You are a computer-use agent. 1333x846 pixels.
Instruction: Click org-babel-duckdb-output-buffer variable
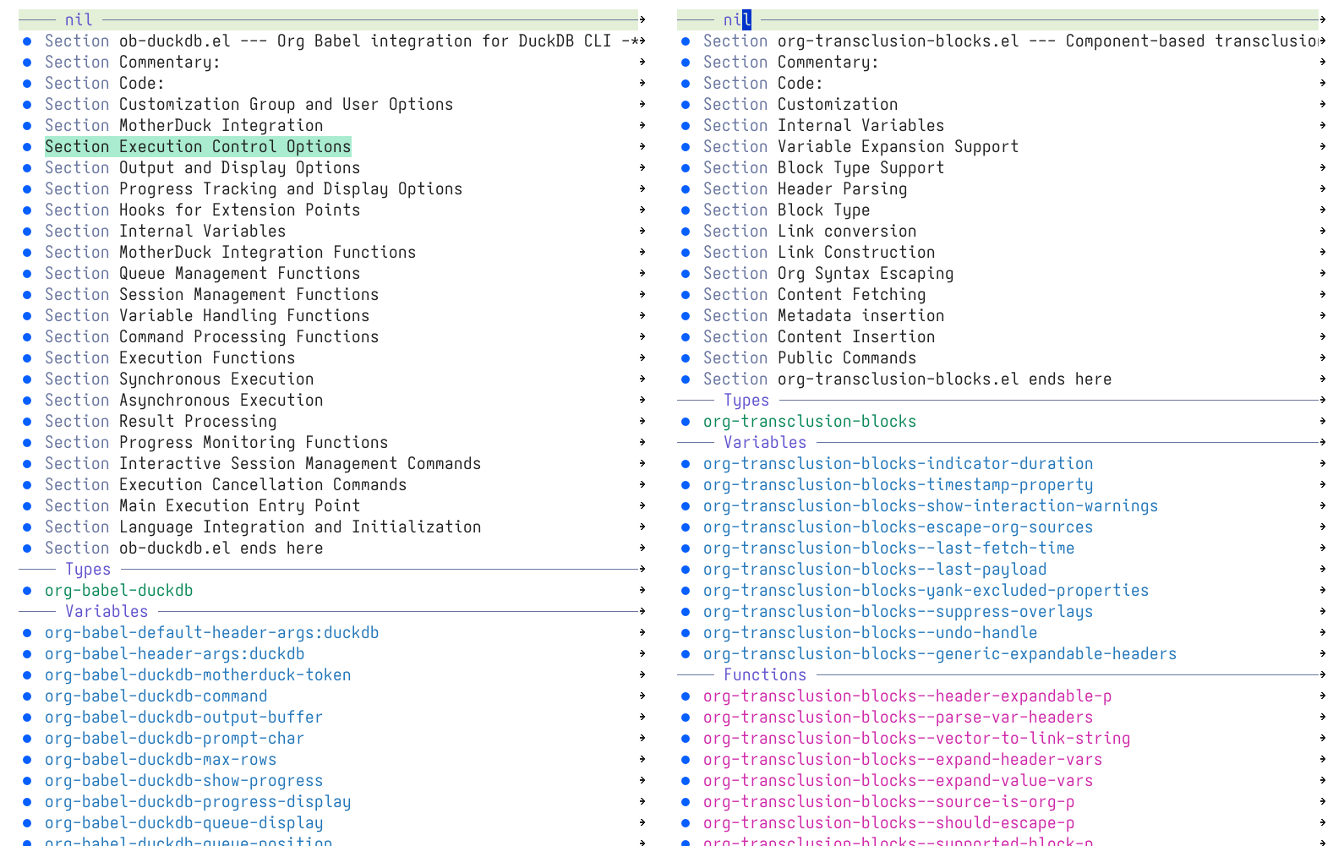184,717
